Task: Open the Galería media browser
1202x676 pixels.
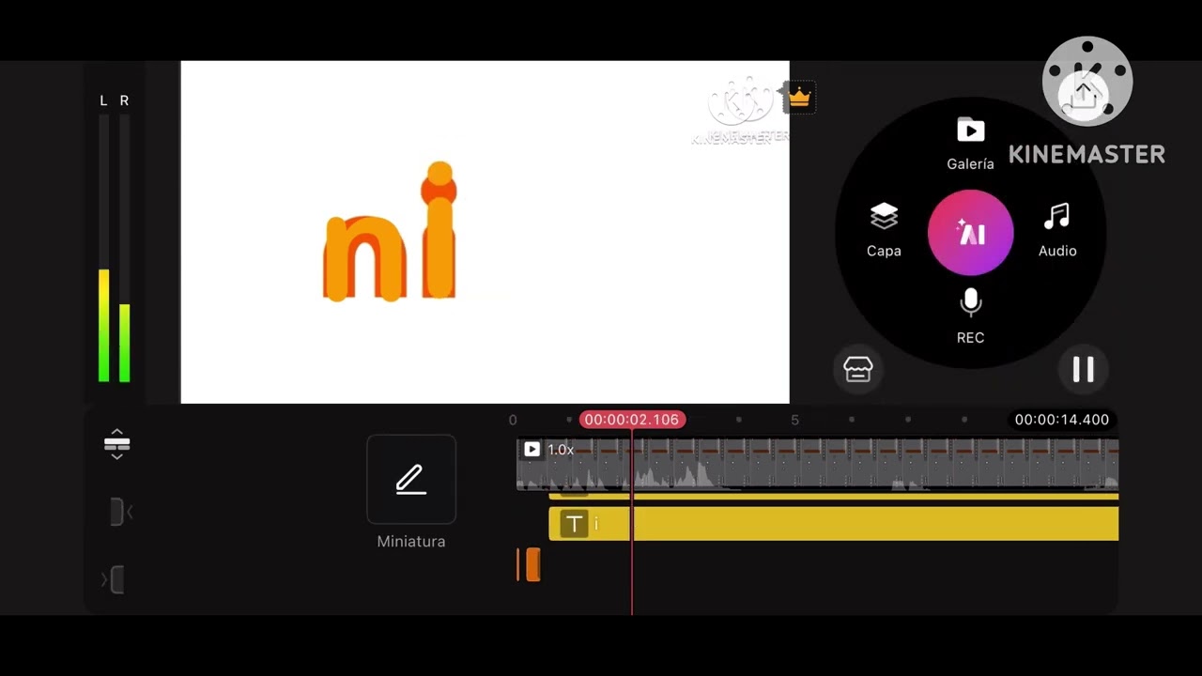Action: coord(970,145)
